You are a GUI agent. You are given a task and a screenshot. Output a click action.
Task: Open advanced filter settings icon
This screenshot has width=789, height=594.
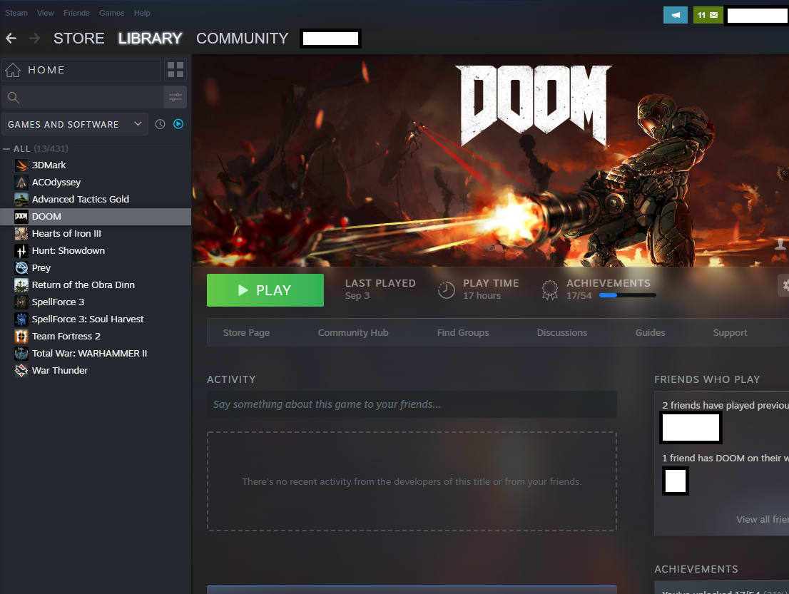click(x=175, y=97)
